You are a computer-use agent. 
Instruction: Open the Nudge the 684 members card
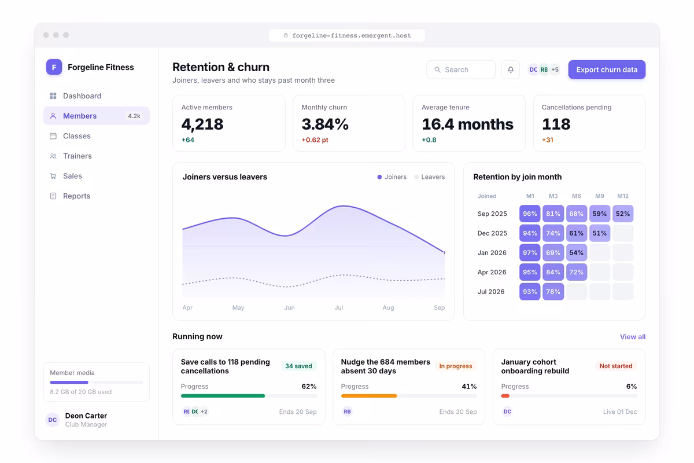point(409,387)
